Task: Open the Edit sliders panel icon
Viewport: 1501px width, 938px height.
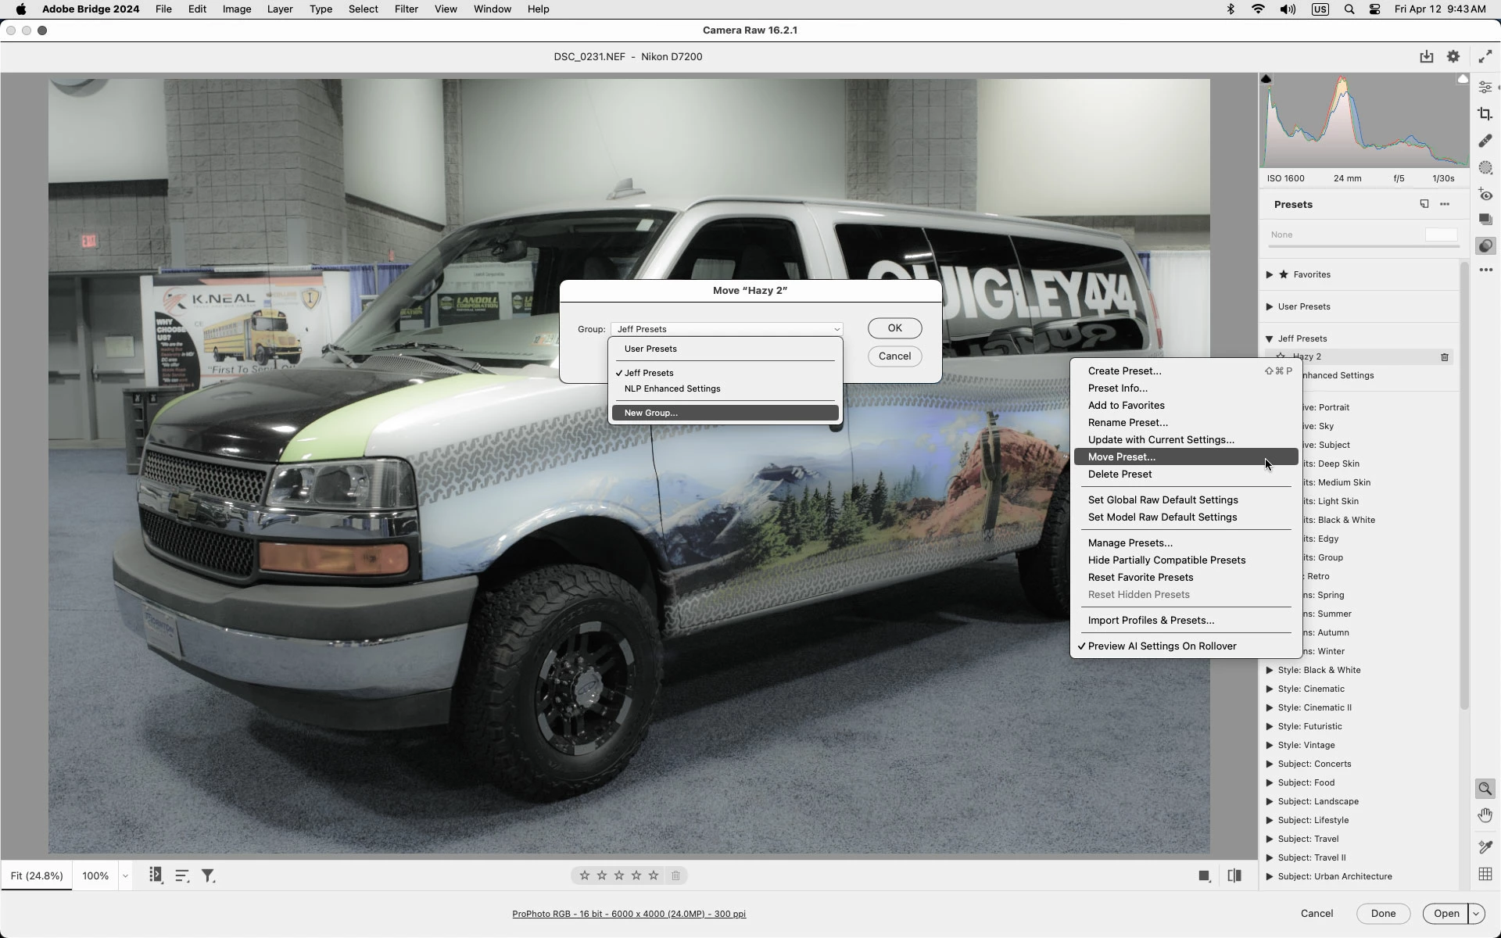Action: click(x=1485, y=87)
